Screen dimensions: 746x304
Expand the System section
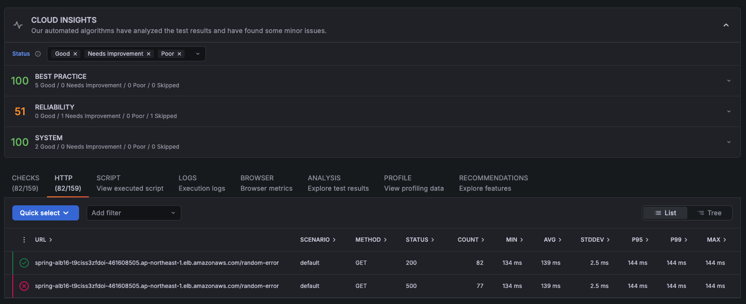click(728, 142)
